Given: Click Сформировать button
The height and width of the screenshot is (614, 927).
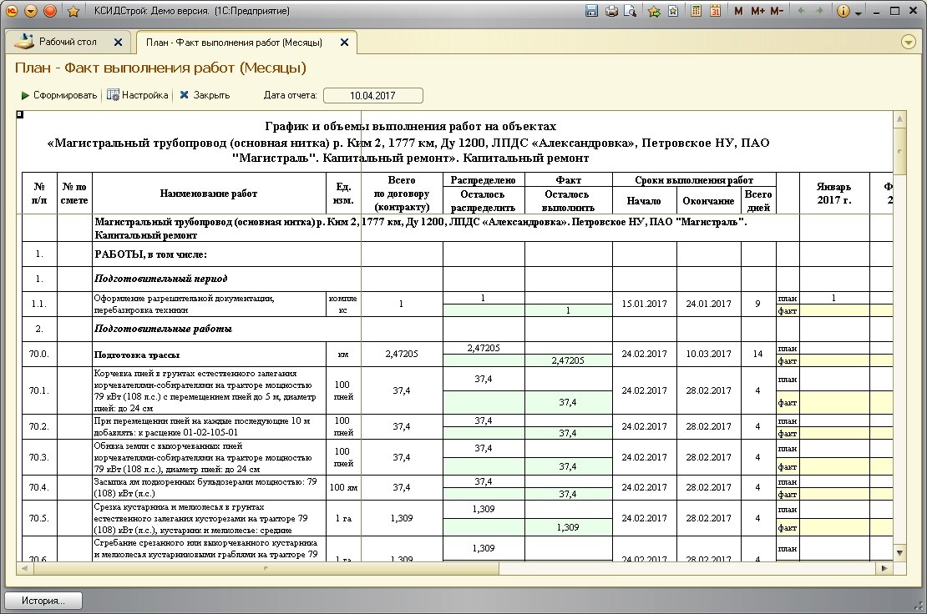Looking at the screenshot, I should [x=59, y=95].
